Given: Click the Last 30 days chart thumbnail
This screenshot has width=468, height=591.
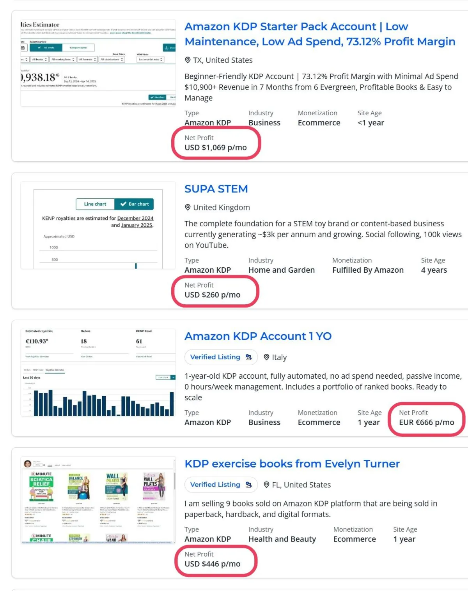Looking at the screenshot, I should (98, 372).
